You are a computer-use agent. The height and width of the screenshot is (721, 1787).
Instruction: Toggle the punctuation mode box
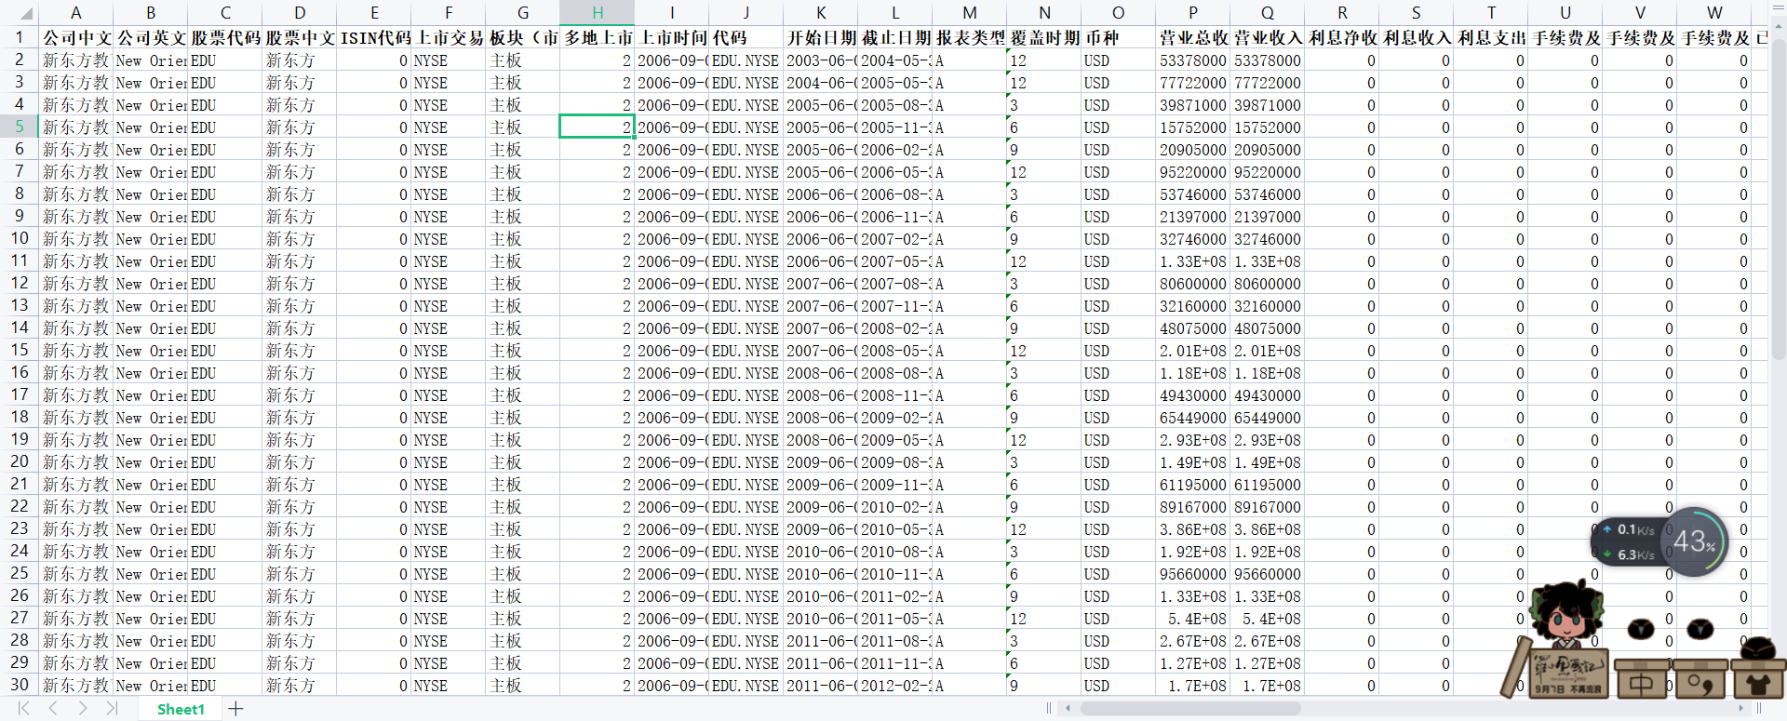[x=1700, y=679]
